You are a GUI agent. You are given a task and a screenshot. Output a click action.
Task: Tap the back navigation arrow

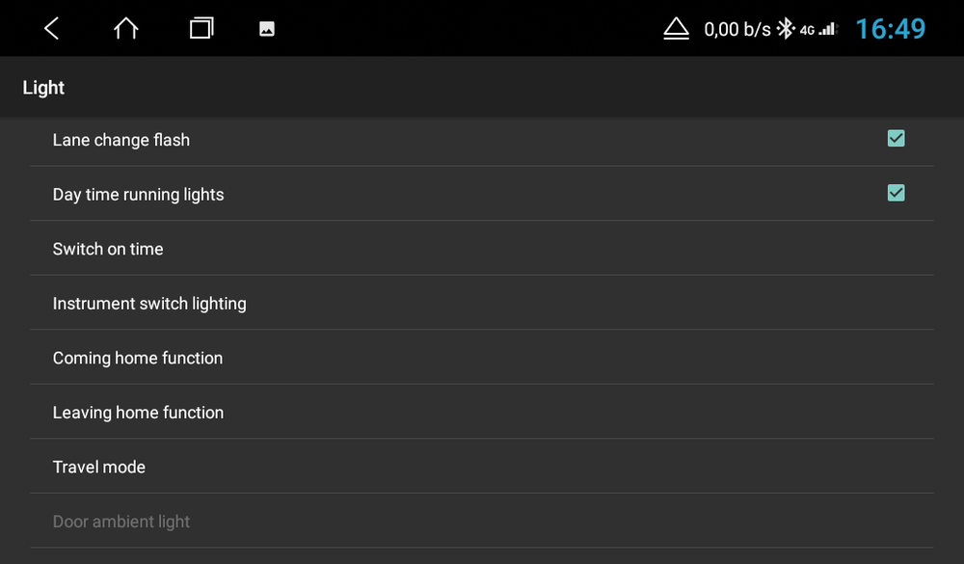click(51, 28)
